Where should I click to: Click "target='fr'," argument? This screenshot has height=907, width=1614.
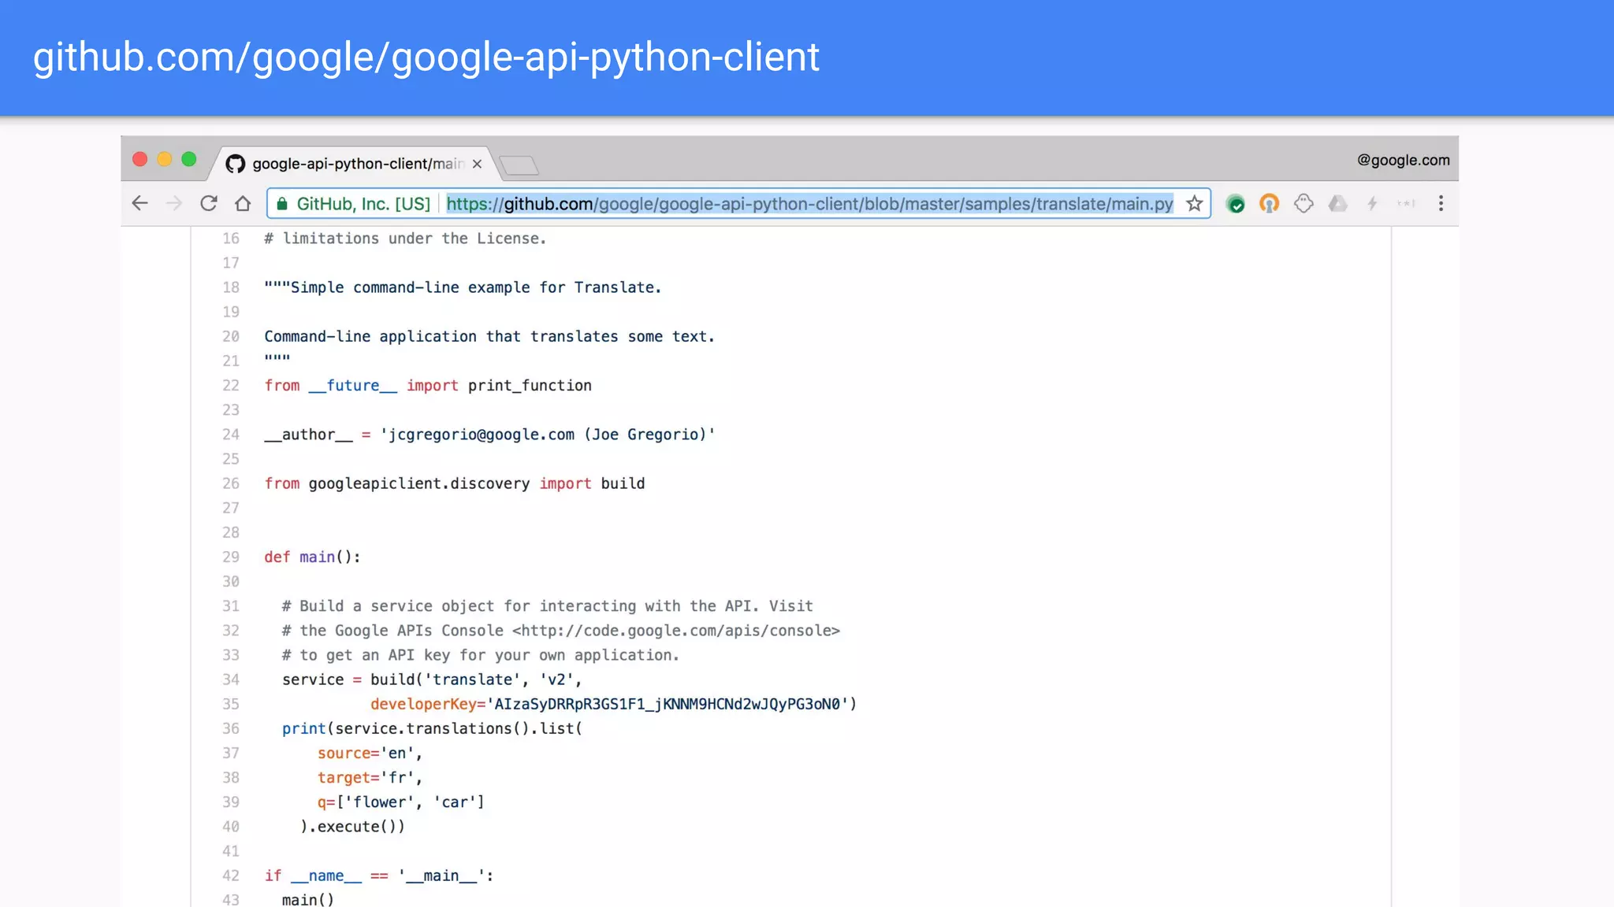(370, 778)
